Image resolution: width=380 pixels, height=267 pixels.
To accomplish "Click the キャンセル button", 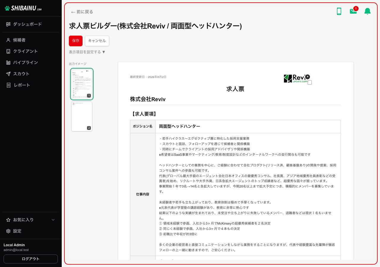I will [97, 41].
